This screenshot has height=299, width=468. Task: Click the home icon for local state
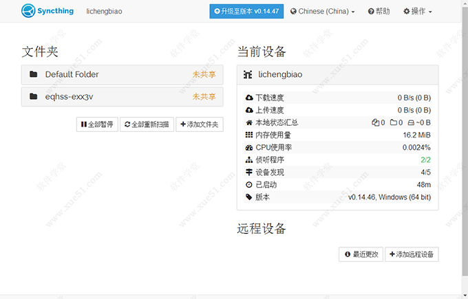pos(249,122)
